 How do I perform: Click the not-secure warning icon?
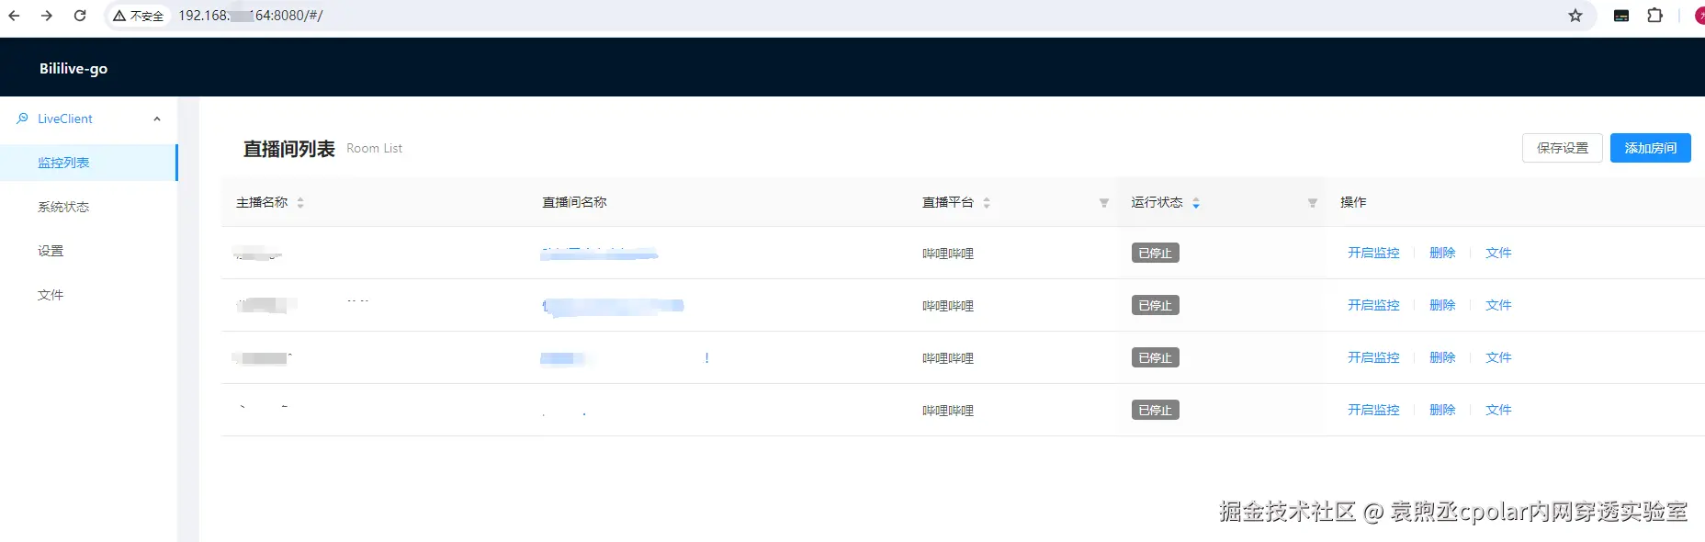(x=119, y=16)
